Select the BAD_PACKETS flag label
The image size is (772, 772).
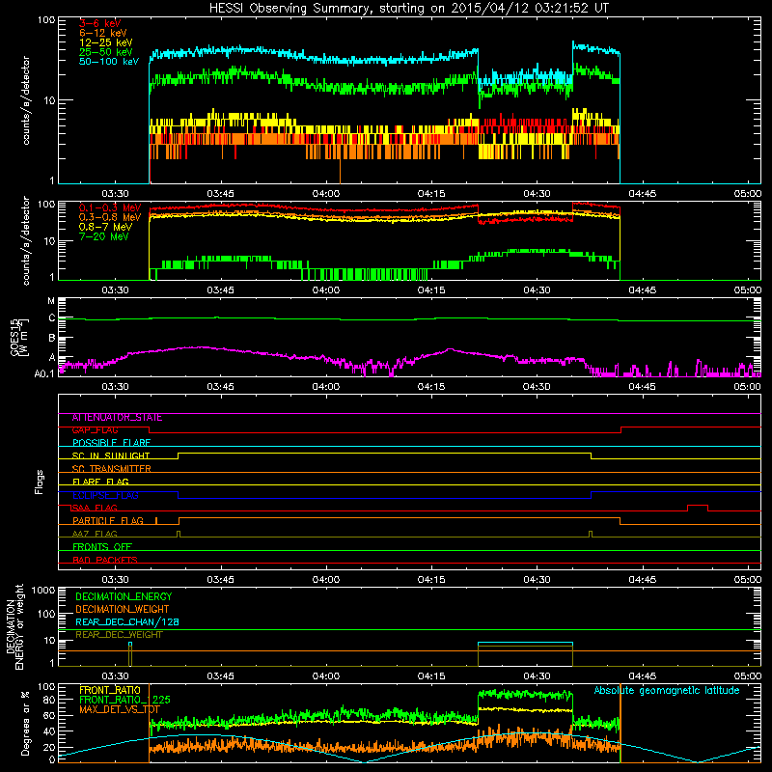tap(105, 561)
